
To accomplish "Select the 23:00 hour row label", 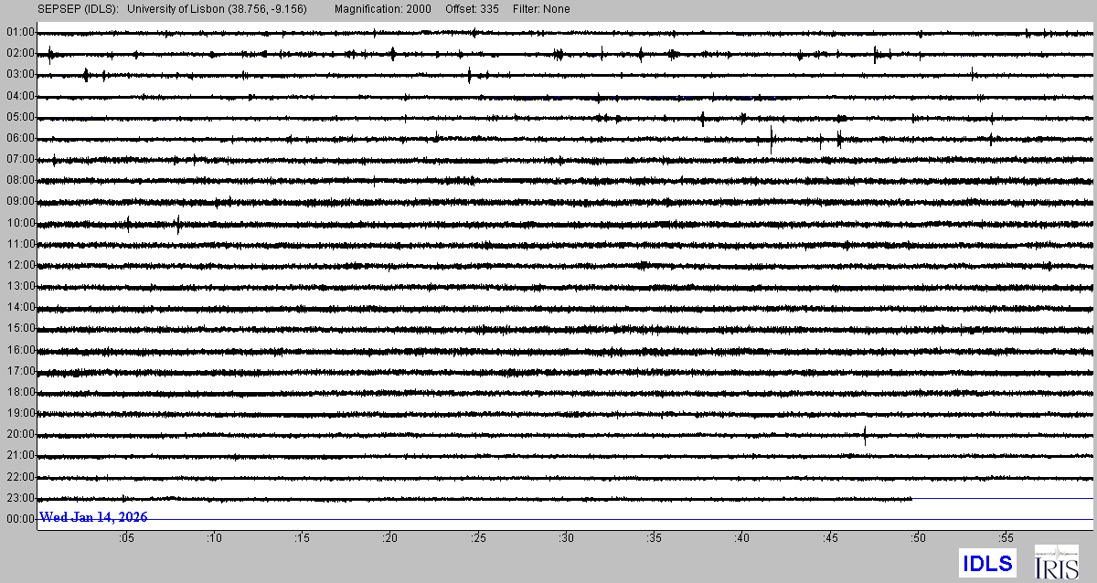I will (x=20, y=498).
